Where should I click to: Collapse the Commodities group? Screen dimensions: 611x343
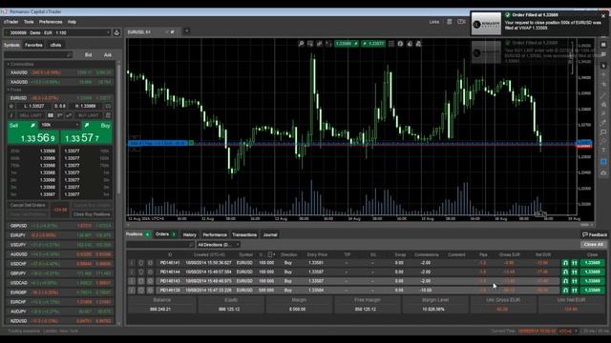9,64
